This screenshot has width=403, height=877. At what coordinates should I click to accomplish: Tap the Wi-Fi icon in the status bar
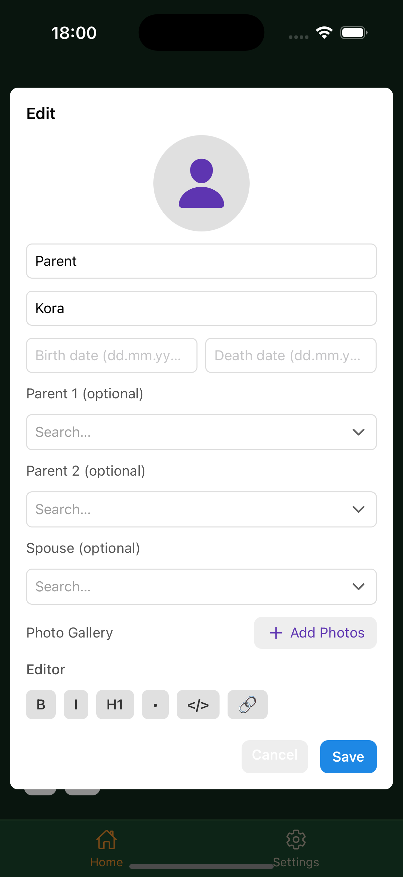point(324,33)
